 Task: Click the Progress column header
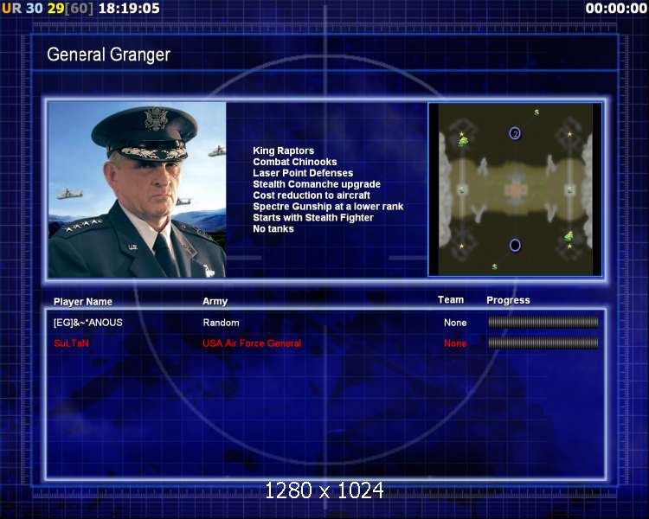click(508, 300)
